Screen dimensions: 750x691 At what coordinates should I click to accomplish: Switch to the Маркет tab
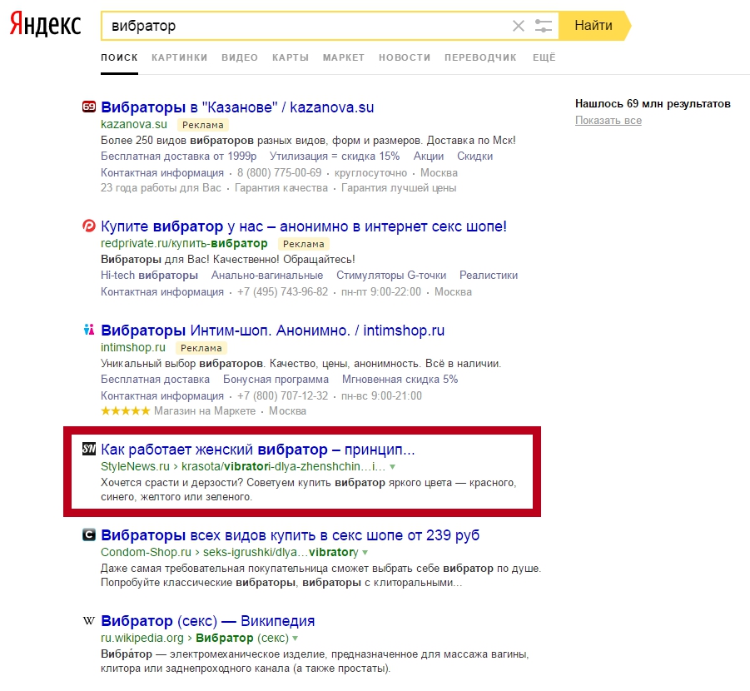[x=344, y=57]
